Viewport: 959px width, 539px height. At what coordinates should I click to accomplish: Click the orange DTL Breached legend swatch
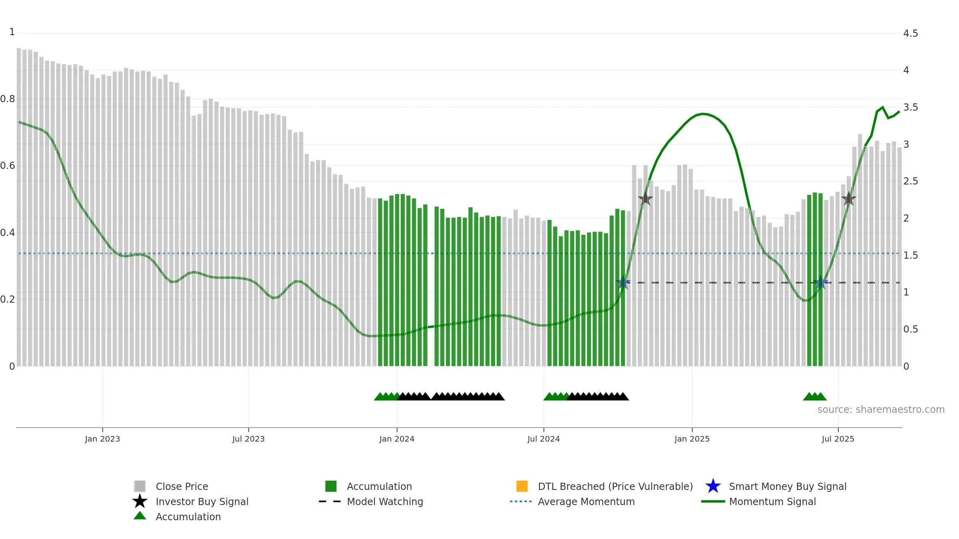522,486
